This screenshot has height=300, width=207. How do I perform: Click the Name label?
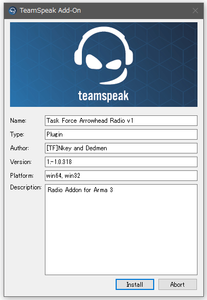coord(18,121)
